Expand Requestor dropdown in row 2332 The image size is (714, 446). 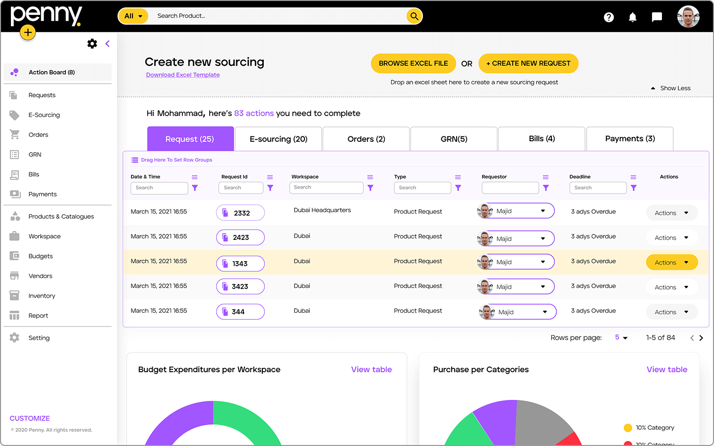coord(543,211)
